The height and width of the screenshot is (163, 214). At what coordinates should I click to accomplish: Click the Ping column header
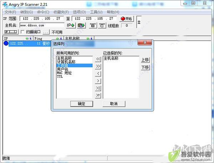(49, 38)
